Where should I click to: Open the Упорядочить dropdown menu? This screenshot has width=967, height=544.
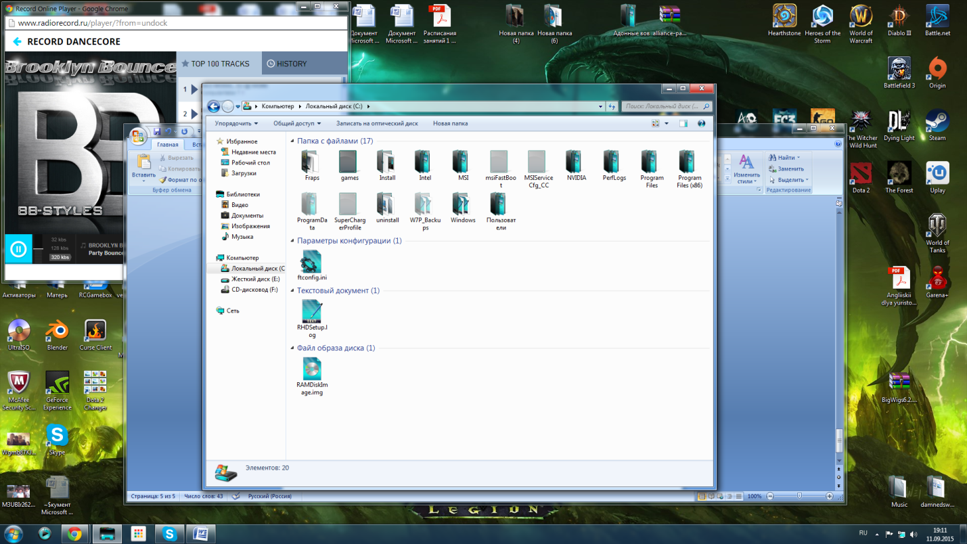click(236, 124)
